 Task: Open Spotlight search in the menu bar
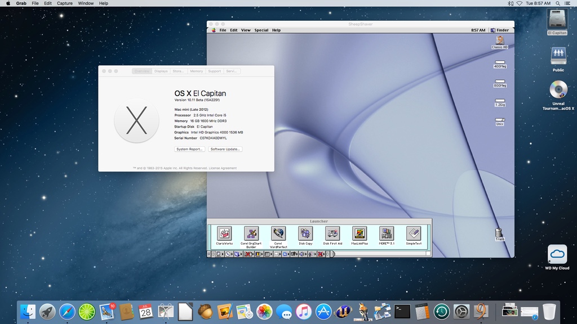[x=558, y=3]
